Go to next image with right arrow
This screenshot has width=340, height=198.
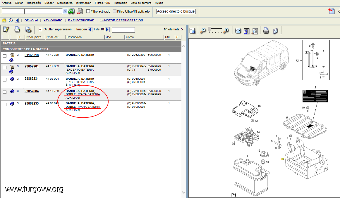click(x=107, y=29)
